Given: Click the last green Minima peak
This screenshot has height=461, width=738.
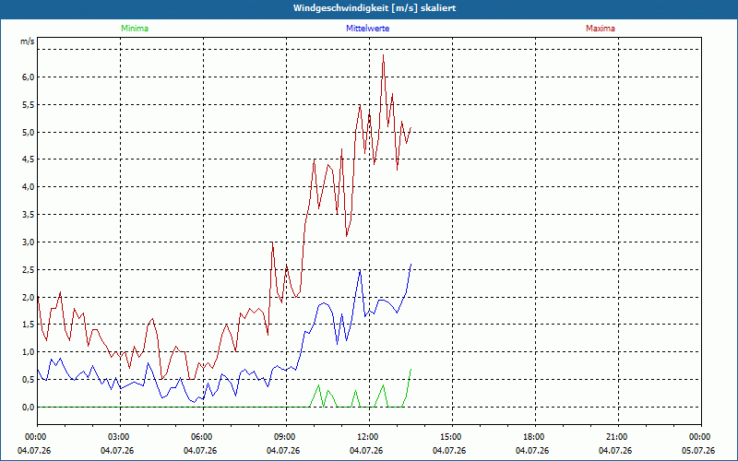Looking at the screenshot, I should click(411, 370).
